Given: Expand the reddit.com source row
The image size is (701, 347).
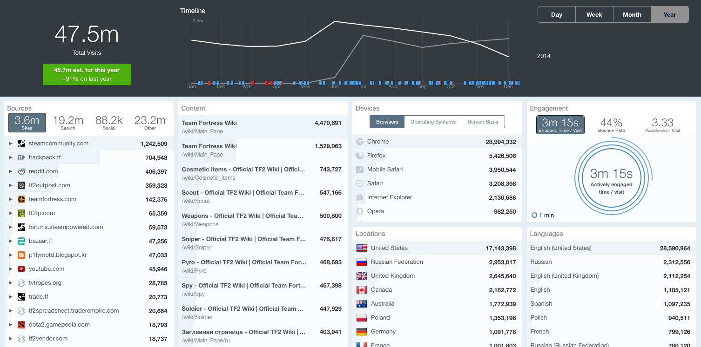Looking at the screenshot, I should (x=11, y=171).
